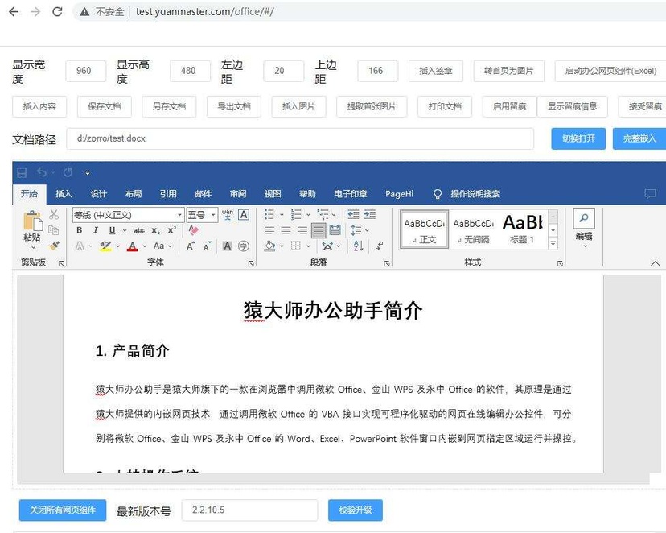
Task: Open the font size dropdown 五号
Action: click(213, 215)
